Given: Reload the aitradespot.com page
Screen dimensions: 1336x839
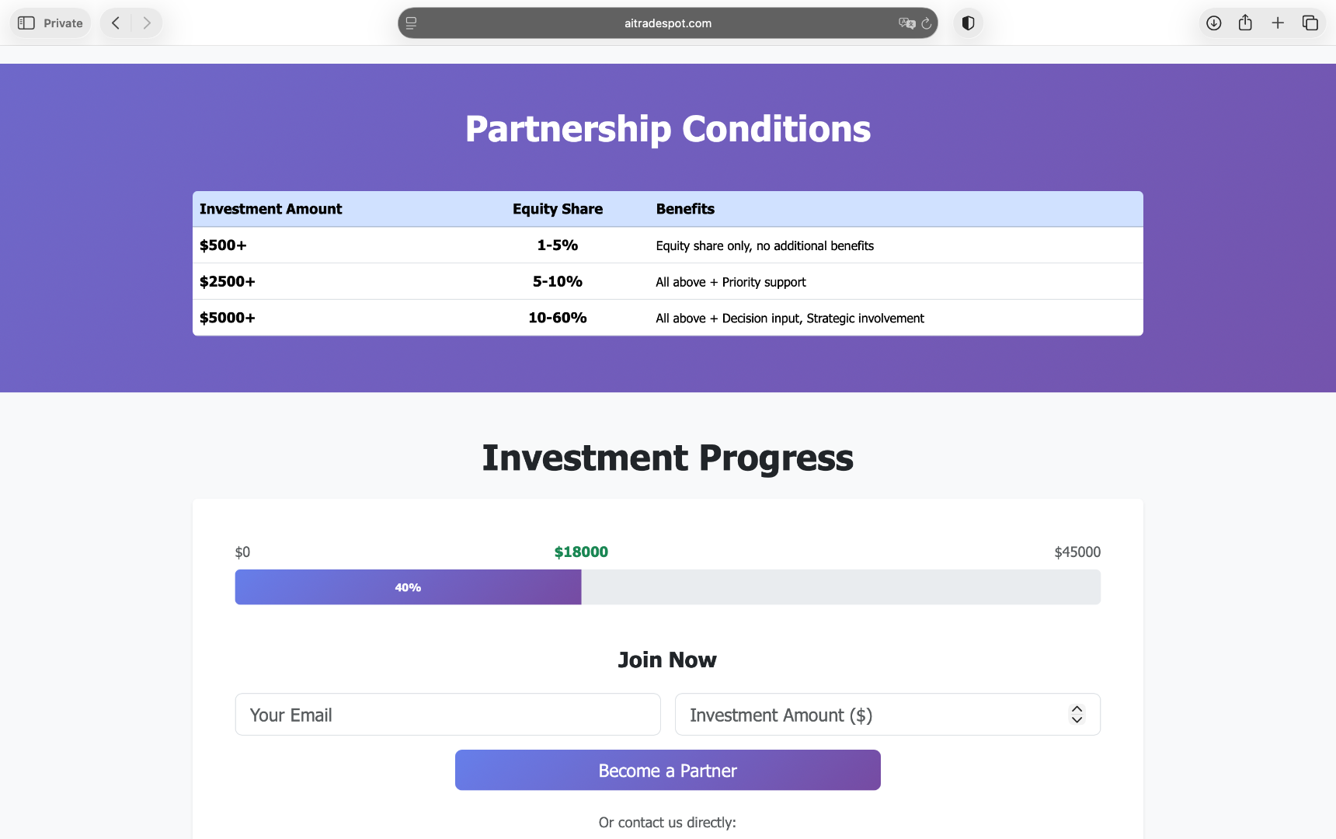Looking at the screenshot, I should tap(927, 23).
